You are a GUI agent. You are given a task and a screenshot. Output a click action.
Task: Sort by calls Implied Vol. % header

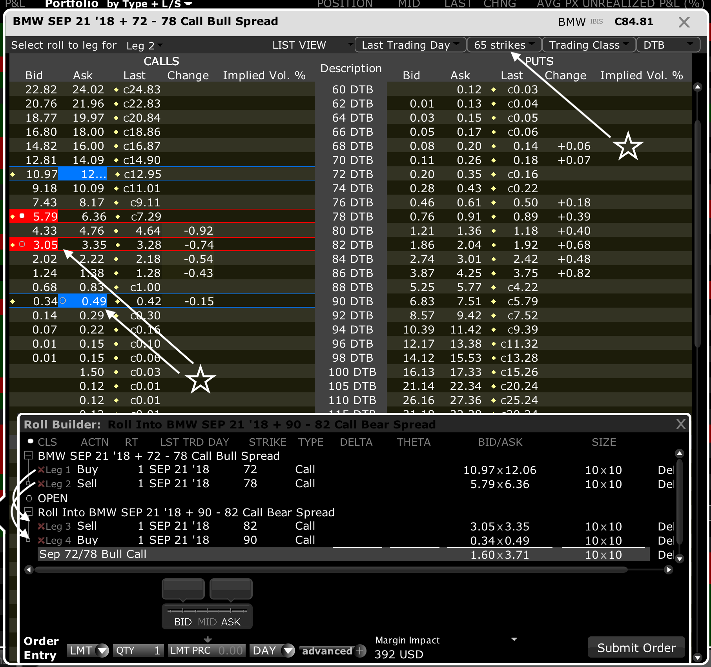tap(264, 75)
